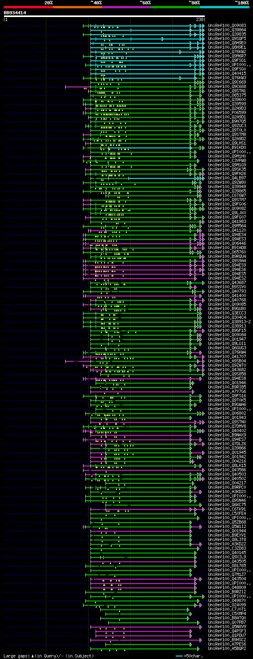Select hit label UniRef100_Q6GUG3

coord(227,348)
